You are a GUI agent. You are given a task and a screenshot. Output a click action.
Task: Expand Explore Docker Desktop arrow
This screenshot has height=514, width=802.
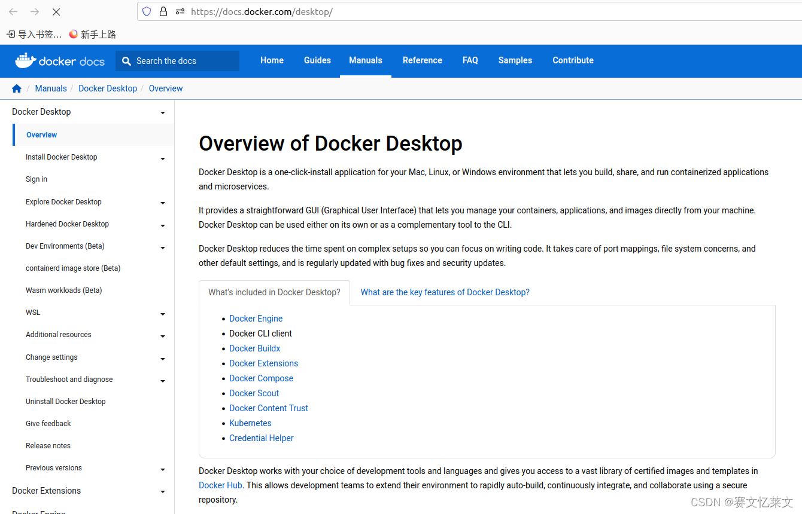pyautogui.click(x=163, y=203)
